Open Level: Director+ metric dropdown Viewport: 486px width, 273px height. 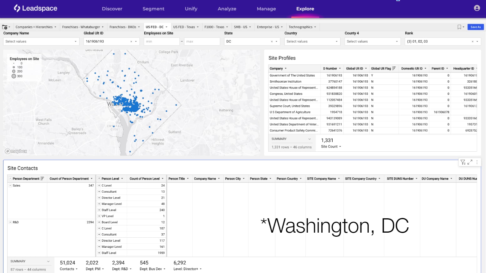coord(201,269)
